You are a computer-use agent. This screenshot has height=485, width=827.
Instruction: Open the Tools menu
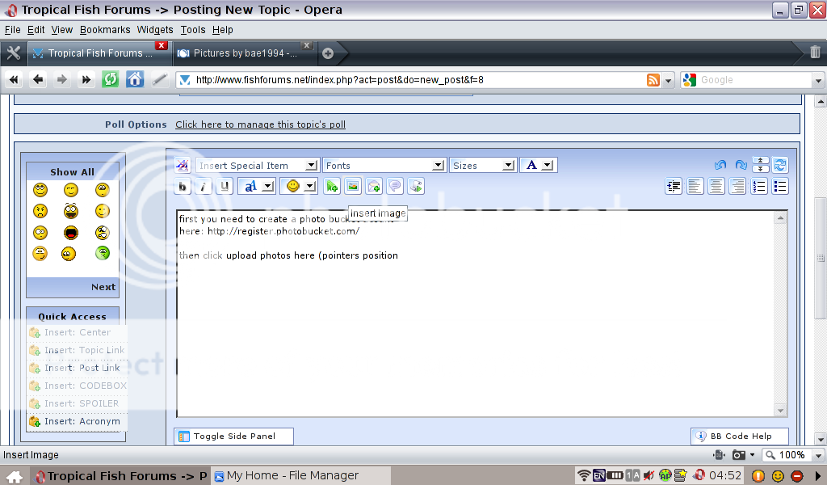pyautogui.click(x=193, y=30)
